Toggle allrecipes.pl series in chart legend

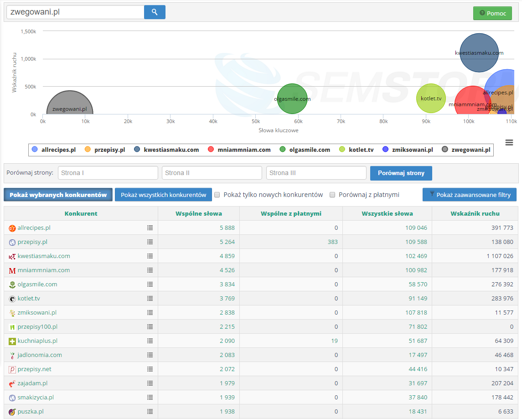[54, 150]
